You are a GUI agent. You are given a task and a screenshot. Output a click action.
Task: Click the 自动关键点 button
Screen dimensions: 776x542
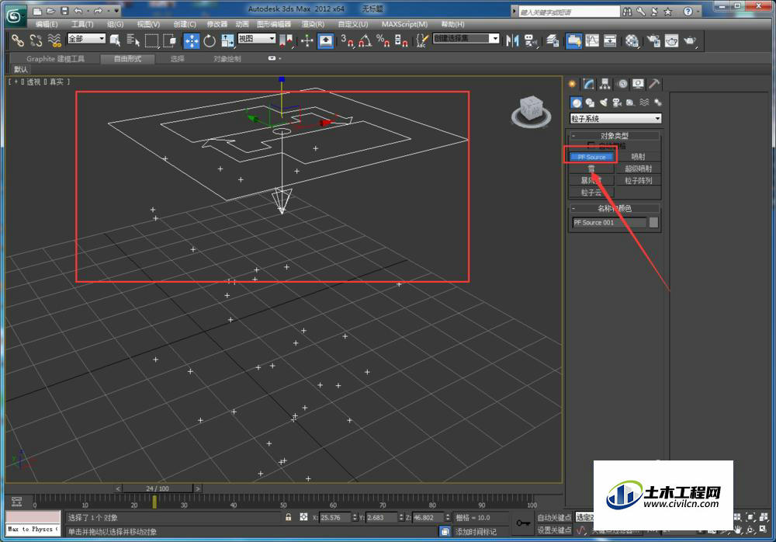(554, 518)
